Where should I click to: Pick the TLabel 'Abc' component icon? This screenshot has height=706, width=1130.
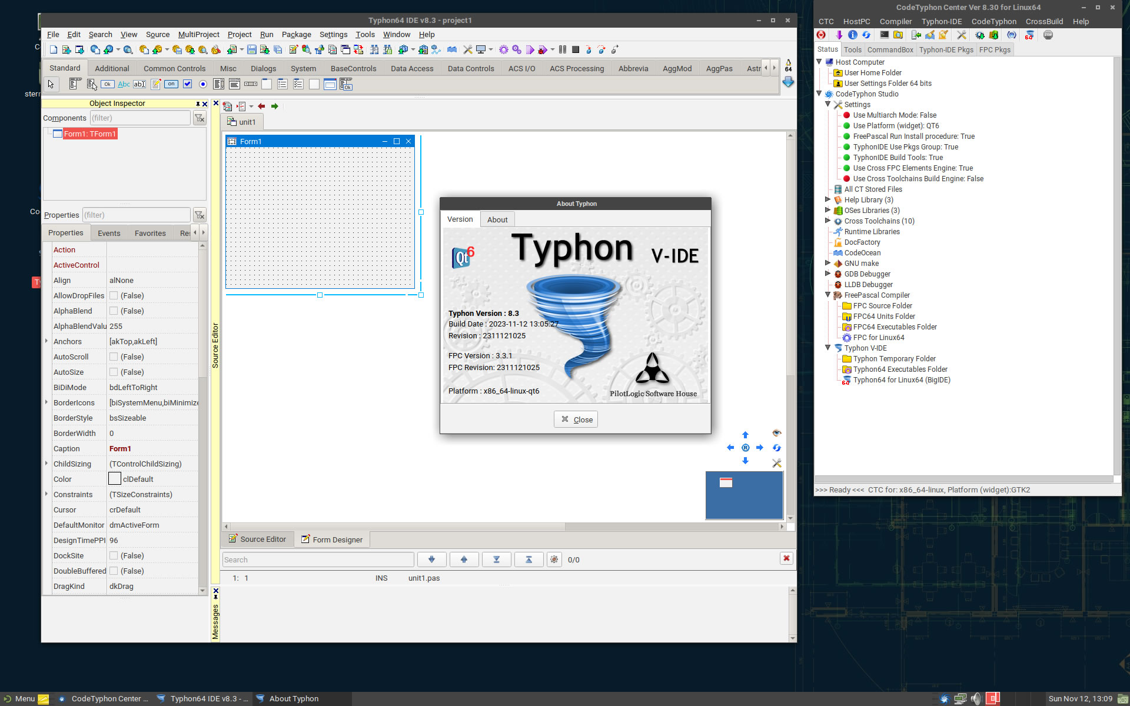pos(124,84)
